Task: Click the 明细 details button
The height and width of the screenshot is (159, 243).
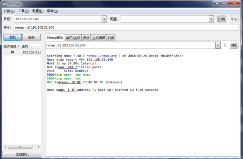Action: (234, 45)
